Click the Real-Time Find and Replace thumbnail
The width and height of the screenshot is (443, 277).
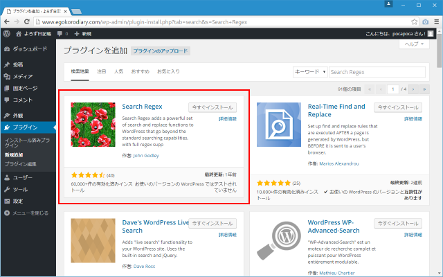[279, 125]
